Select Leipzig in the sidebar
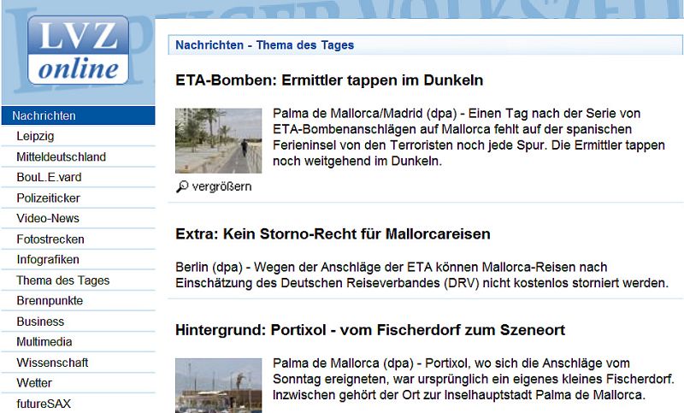This screenshot has height=413, width=684. pyautogui.click(x=36, y=136)
